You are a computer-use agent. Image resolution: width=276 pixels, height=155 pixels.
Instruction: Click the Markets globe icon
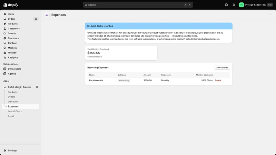pos(5,48)
